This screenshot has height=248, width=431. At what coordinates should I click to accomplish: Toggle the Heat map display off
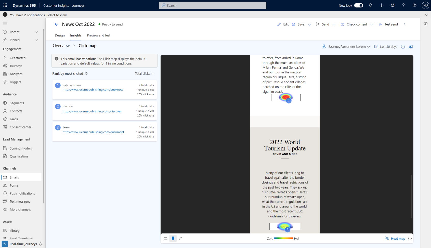coord(395,239)
